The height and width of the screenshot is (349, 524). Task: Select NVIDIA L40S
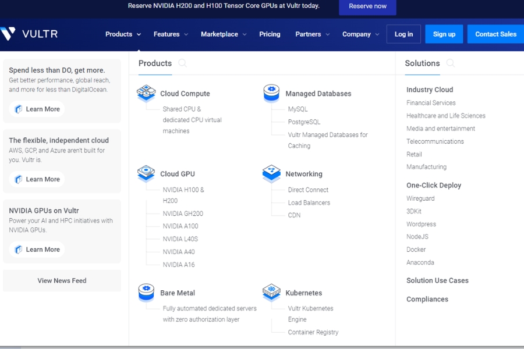click(x=180, y=239)
